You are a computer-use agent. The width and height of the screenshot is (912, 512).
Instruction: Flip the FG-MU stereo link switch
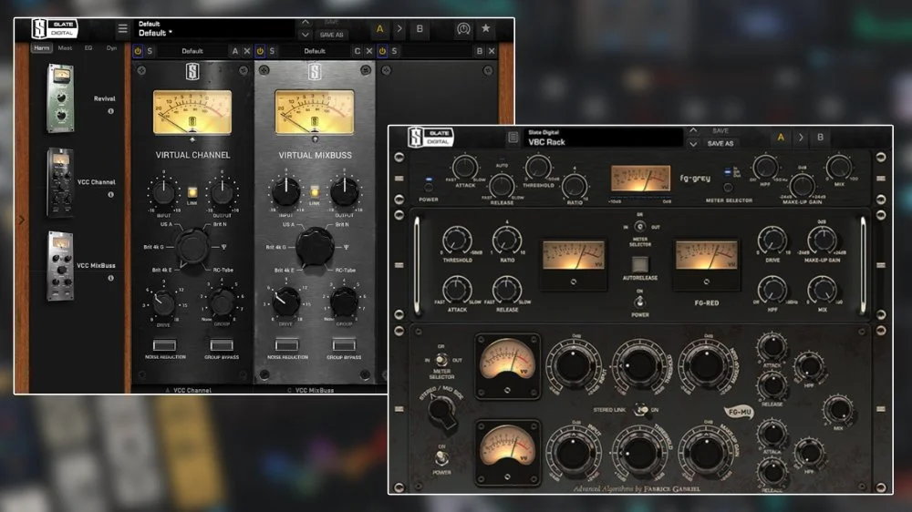pyautogui.click(x=640, y=410)
